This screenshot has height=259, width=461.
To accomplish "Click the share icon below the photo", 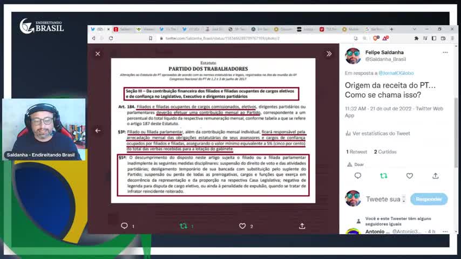I will point(302,226).
